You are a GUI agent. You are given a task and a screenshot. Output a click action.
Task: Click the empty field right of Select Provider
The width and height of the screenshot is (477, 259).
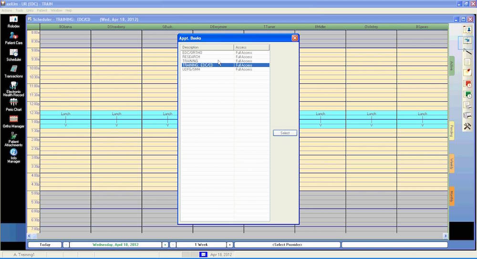pyautogui.click(x=394, y=245)
